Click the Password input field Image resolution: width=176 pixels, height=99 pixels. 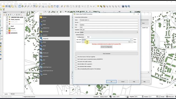point(106,42)
